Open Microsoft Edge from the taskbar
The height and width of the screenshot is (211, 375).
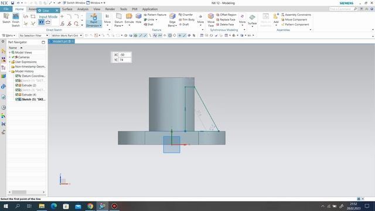point(54,206)
